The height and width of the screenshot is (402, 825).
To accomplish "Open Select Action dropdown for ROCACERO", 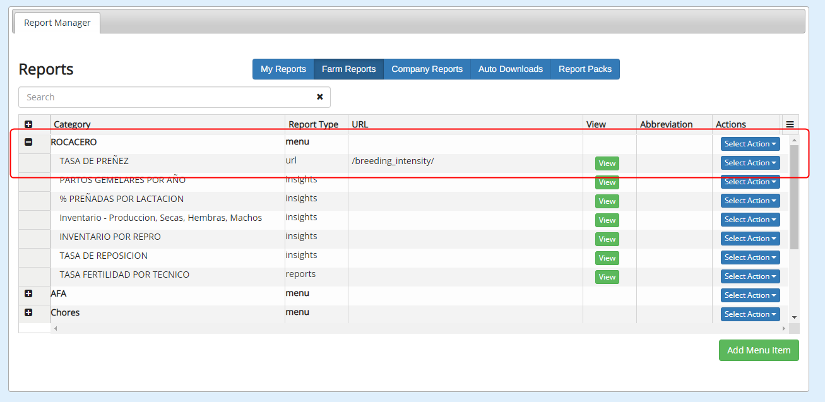I will point(750,144).
